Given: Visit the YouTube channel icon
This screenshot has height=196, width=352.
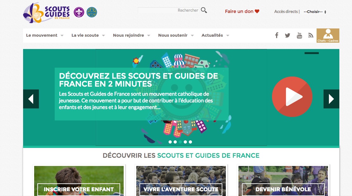Looking at the screenshot, I should (299, 35).
